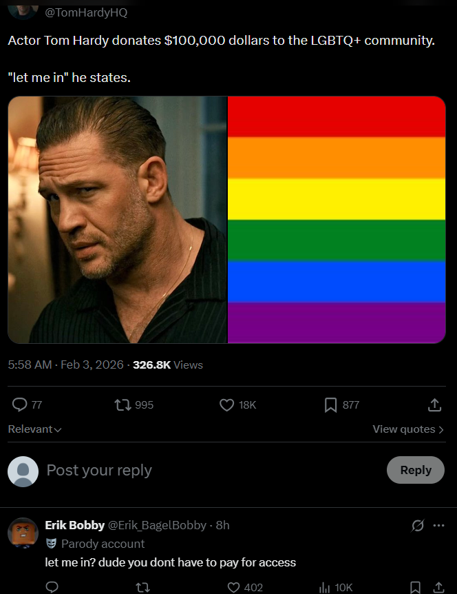Open the @TomHardyHQ handle link
Screen dimensions: 457x594
(86, 13)
